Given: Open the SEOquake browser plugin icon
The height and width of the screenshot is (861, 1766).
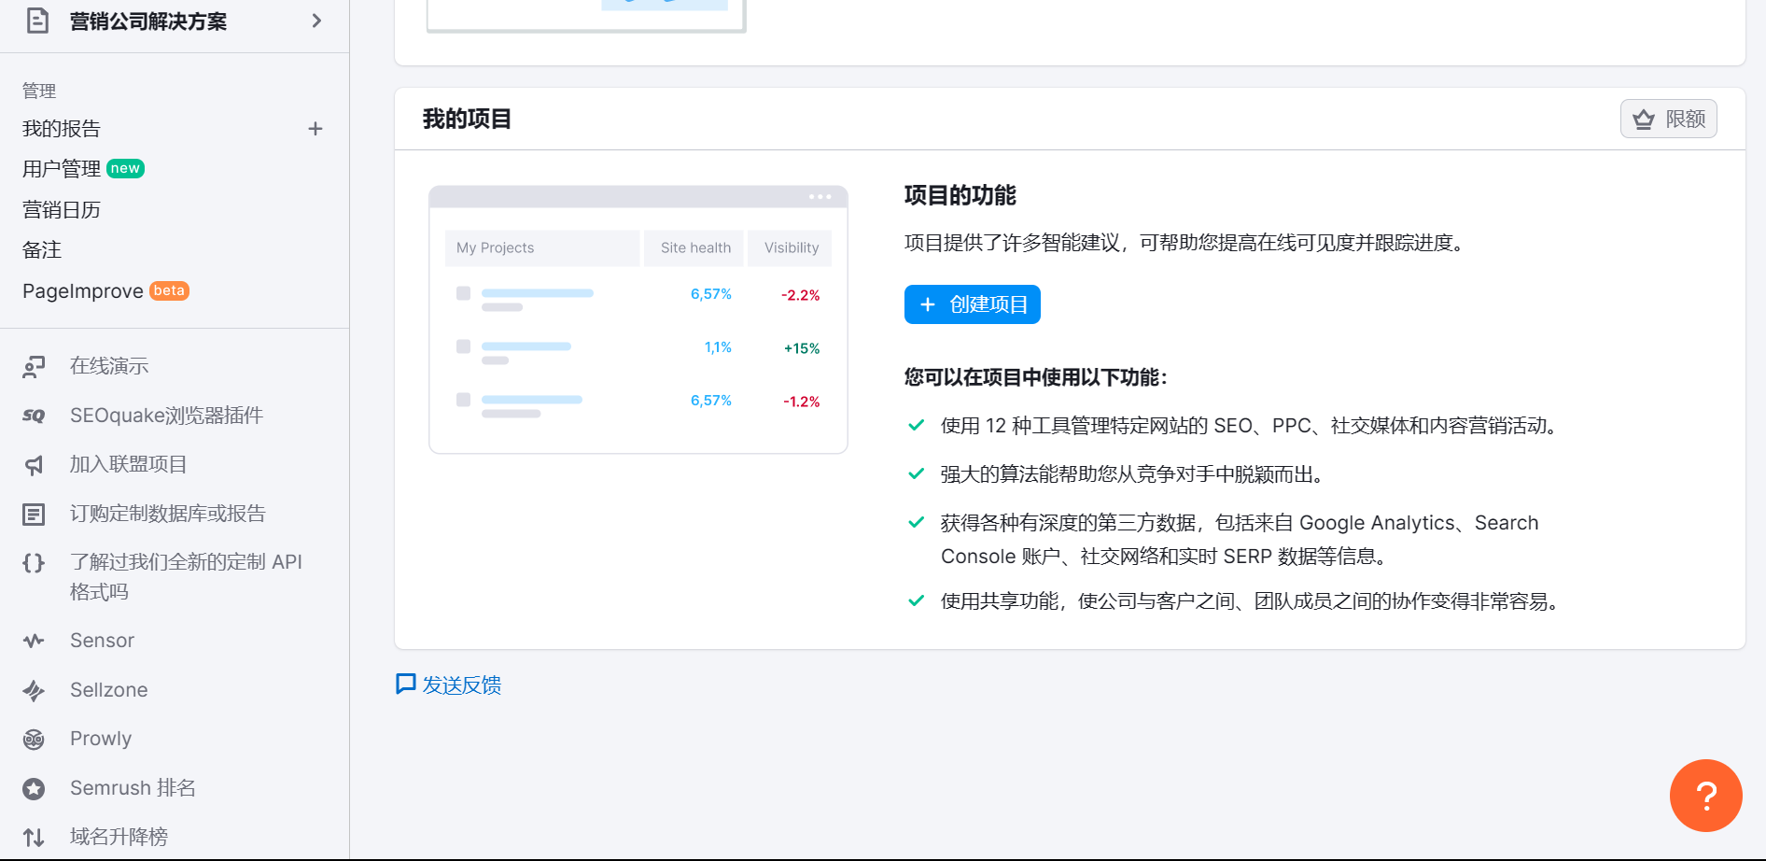Looking at the screenshot, I should pos(34,416).
